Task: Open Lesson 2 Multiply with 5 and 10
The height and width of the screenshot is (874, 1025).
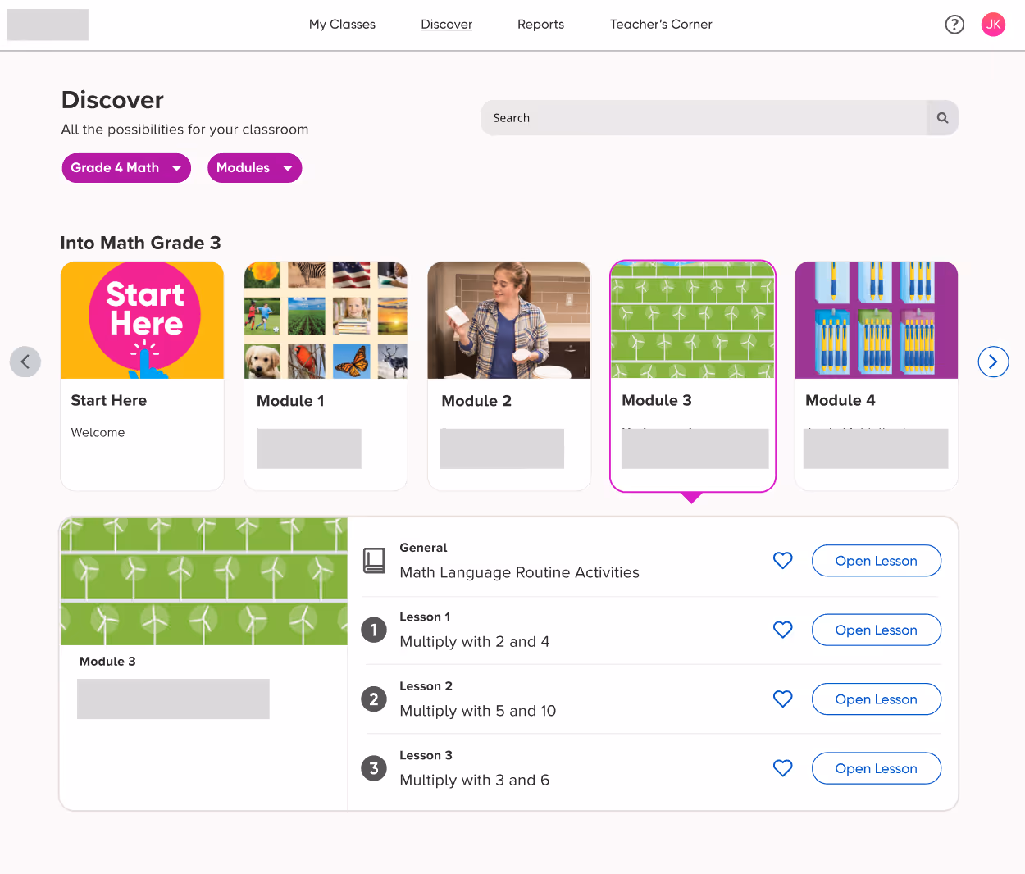Action: (x=876, y=699)
